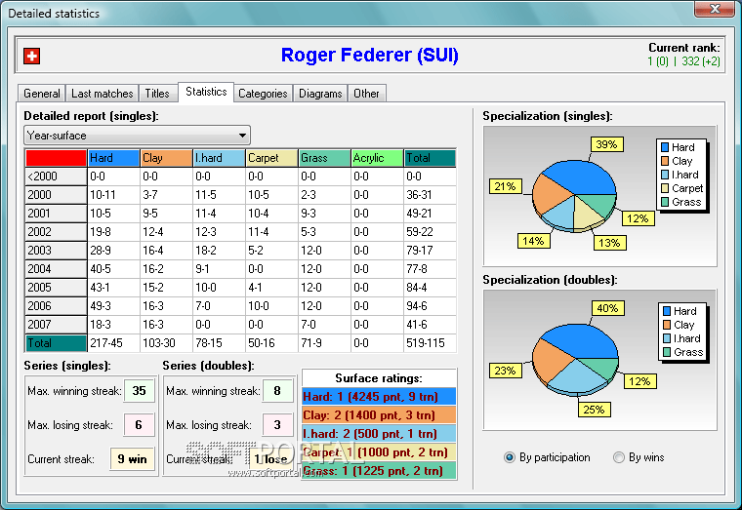Open the Titles tab
This screenshot has height=510, width=742.
pyautogui.click(x=157, y=93)
